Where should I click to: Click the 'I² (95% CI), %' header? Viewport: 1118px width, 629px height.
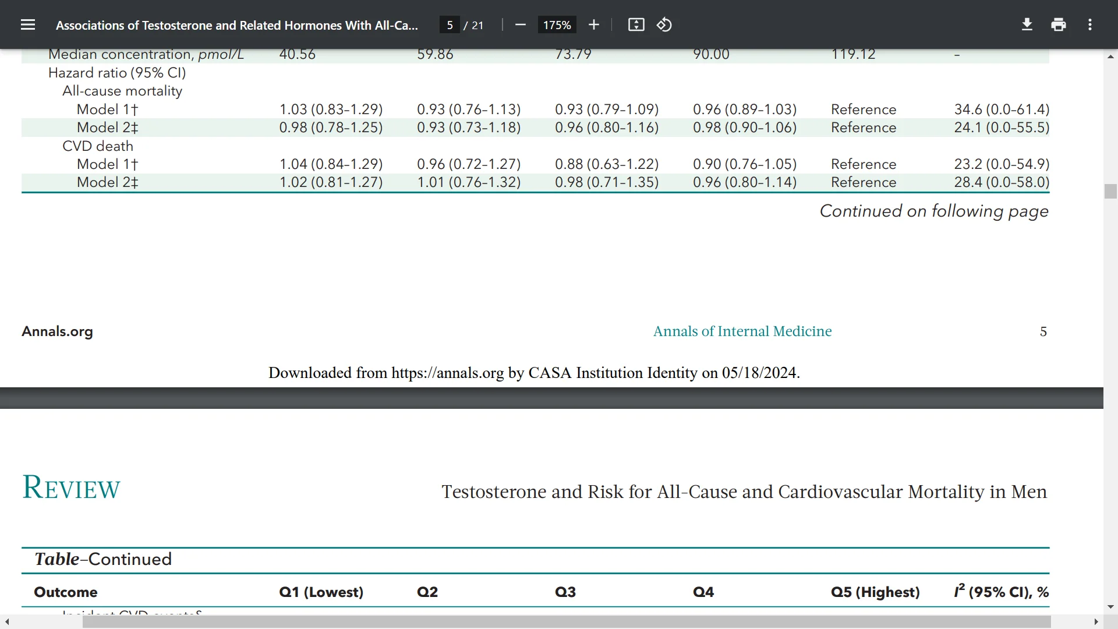[1001, 591]
